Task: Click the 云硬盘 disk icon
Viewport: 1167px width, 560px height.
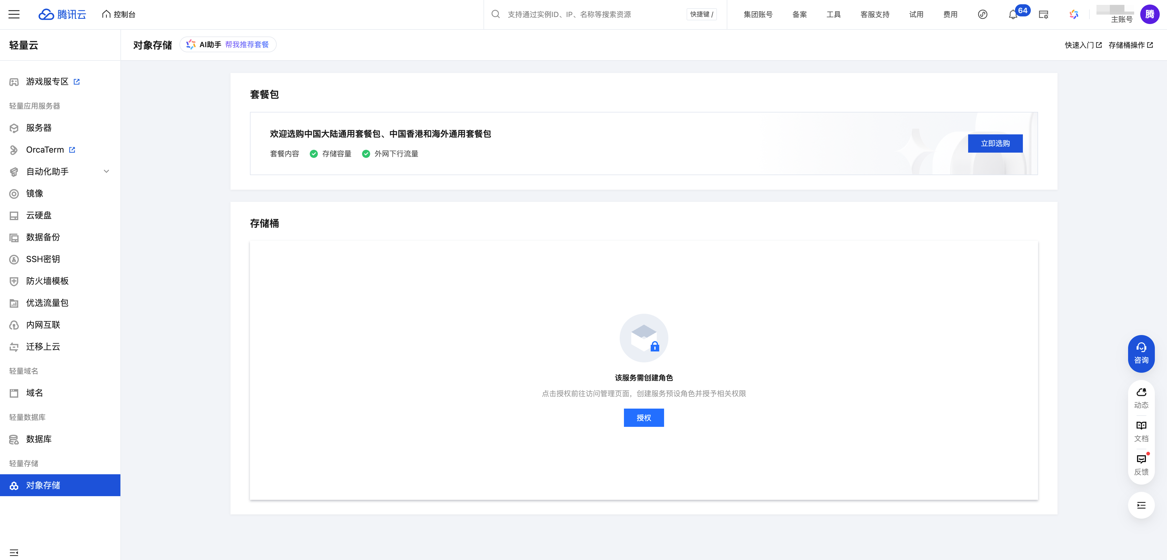Action: [14, 216]
